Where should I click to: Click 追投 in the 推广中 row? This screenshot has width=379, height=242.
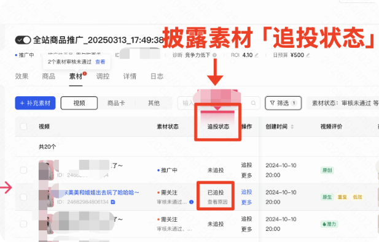[246, 165]
